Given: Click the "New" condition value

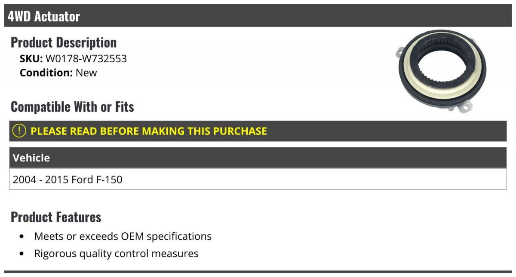Looking at the screenshot, I should [x=86, y=73].
